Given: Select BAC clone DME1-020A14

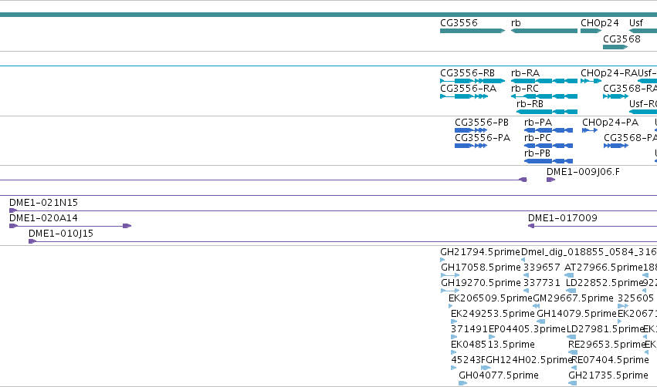Looking at the screenshot, I should 70,226.
